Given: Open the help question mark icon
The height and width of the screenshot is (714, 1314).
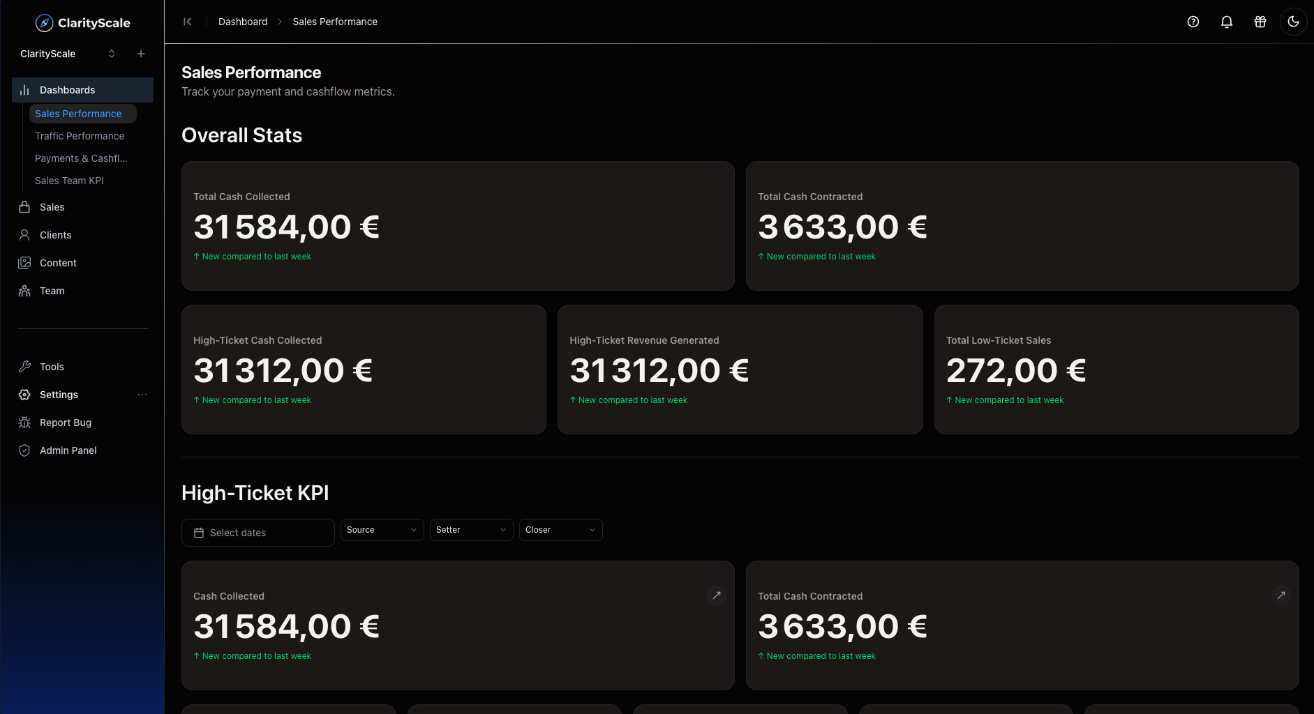Looking at the screenshot, I should [x=1193, y=22].
